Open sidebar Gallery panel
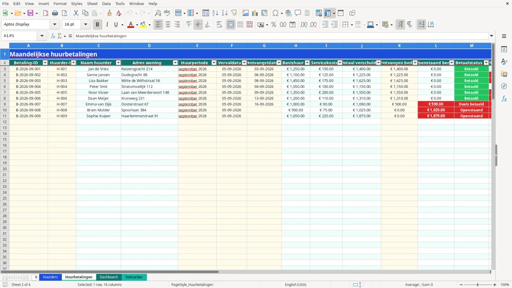 click(x=504, y=74)
